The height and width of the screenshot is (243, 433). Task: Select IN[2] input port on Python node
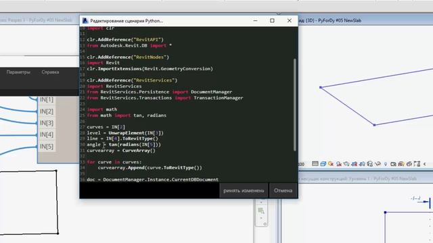(x=47, y=111)
